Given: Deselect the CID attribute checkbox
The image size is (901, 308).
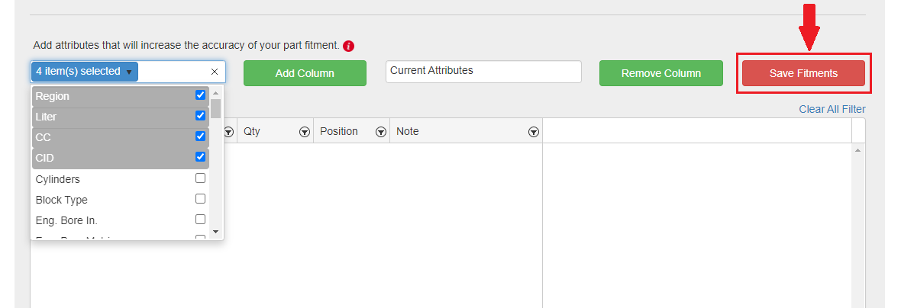Looking at the screenshot, I should (x=200, y=157).
